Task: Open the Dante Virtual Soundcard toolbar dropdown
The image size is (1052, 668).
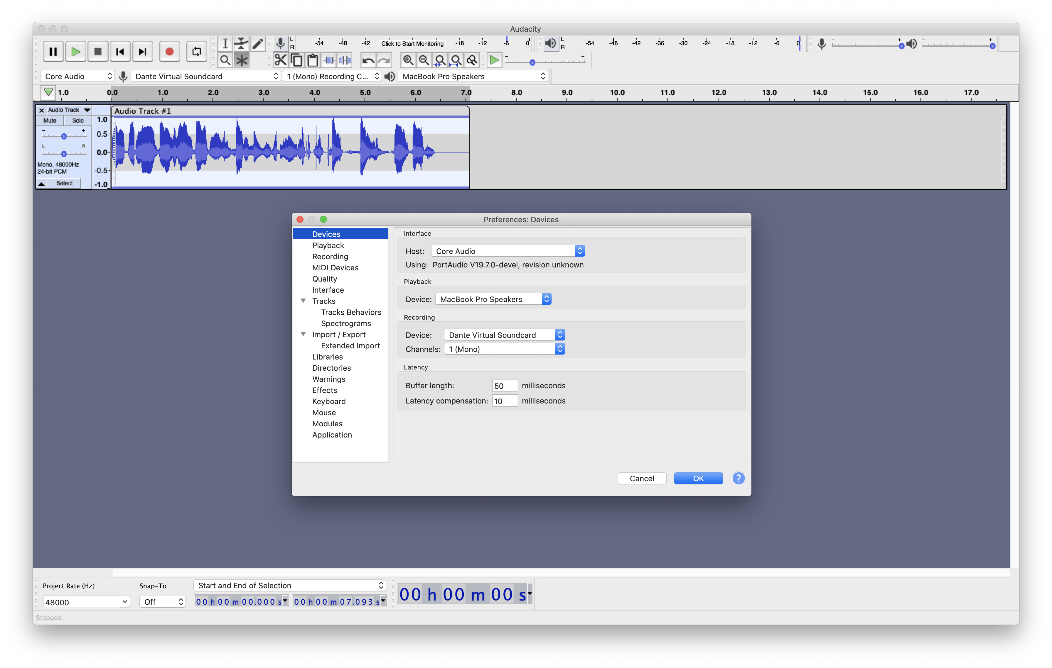Action: pos(205,76)
